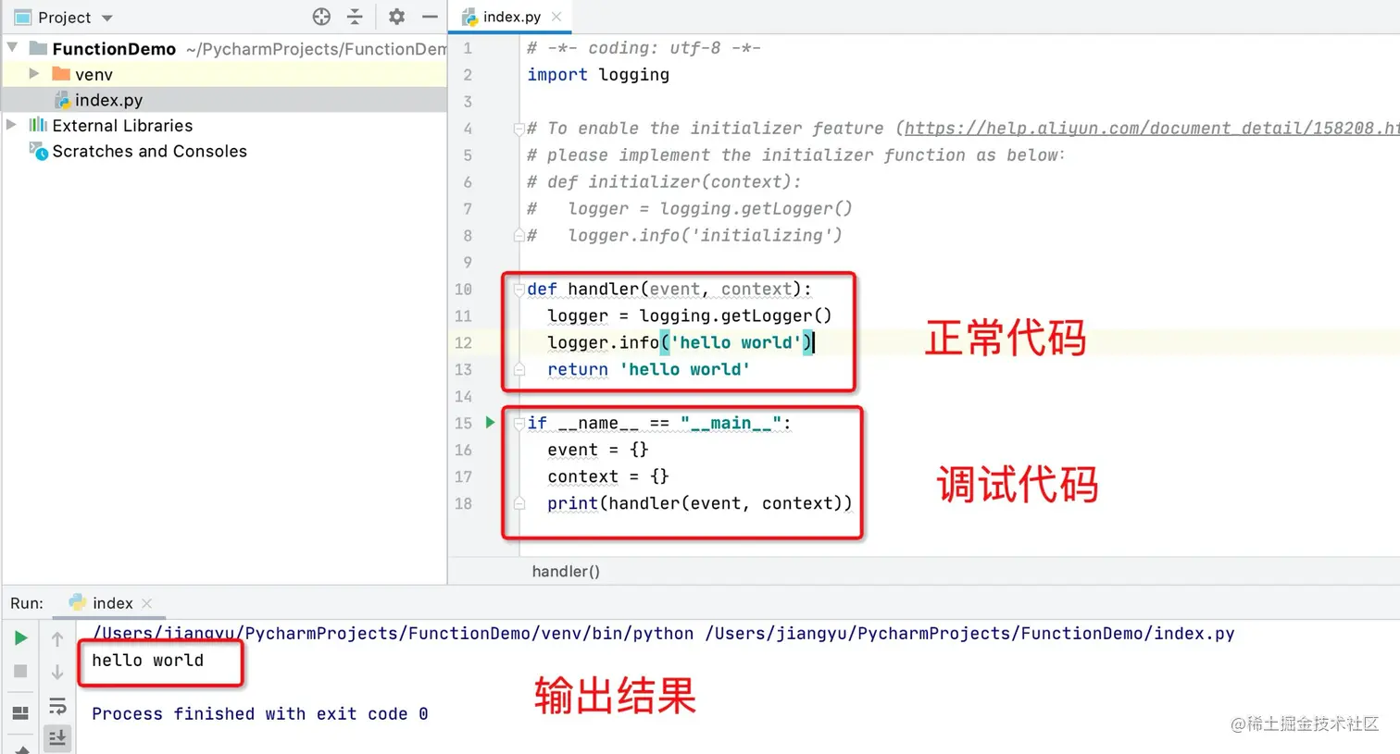Select Scratches and Consoles tree item
This screenshot has width=1400, height=754.
[x=149, y=151]
